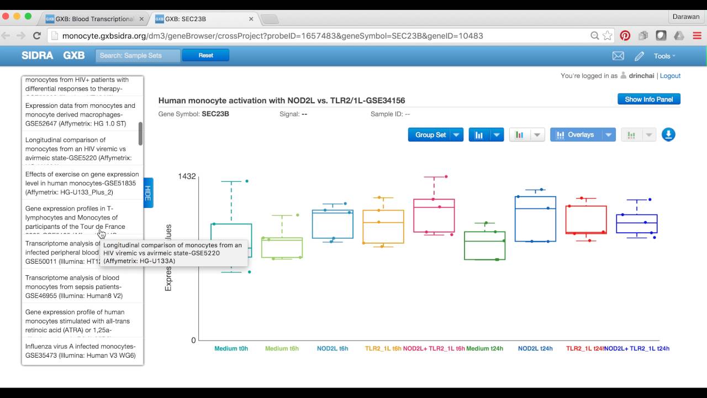Screen dimensions: 707x398
Task: Click the Darawan profile button
Action: click(686, 17)
